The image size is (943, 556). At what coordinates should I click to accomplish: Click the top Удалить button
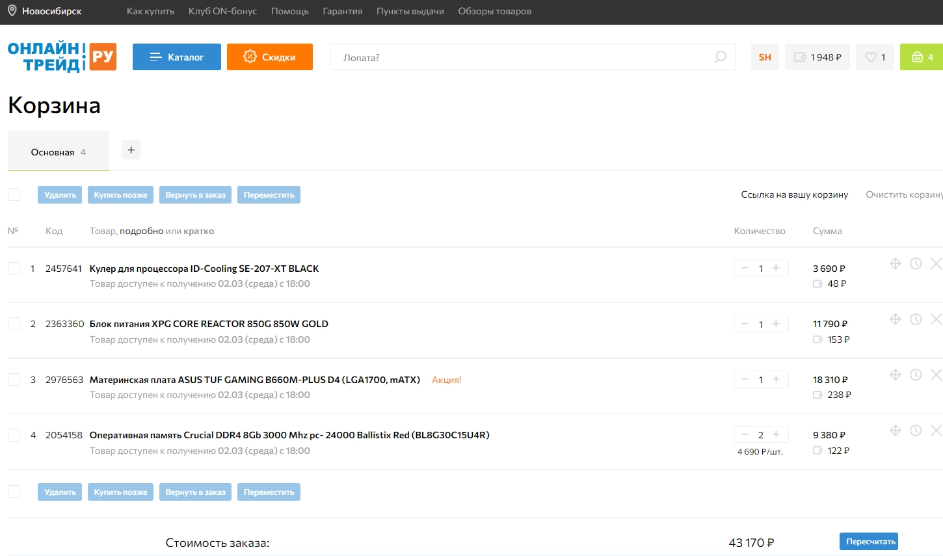[x=60, y=195]
